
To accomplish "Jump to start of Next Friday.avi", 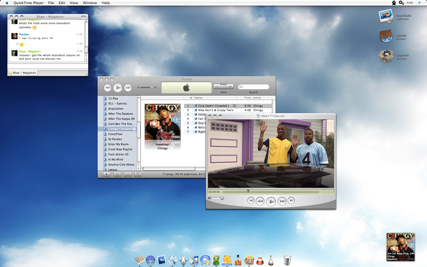I will click(x=251, y=201).
